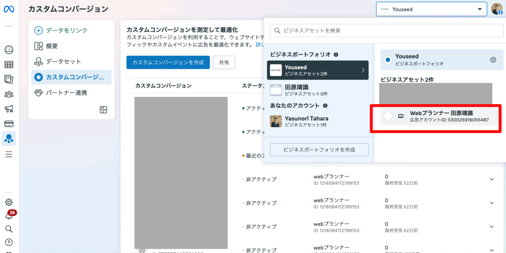This screenshot has height=253, width=506.
Task: Click the 最終受信 62日前 text
Action: 401,230
